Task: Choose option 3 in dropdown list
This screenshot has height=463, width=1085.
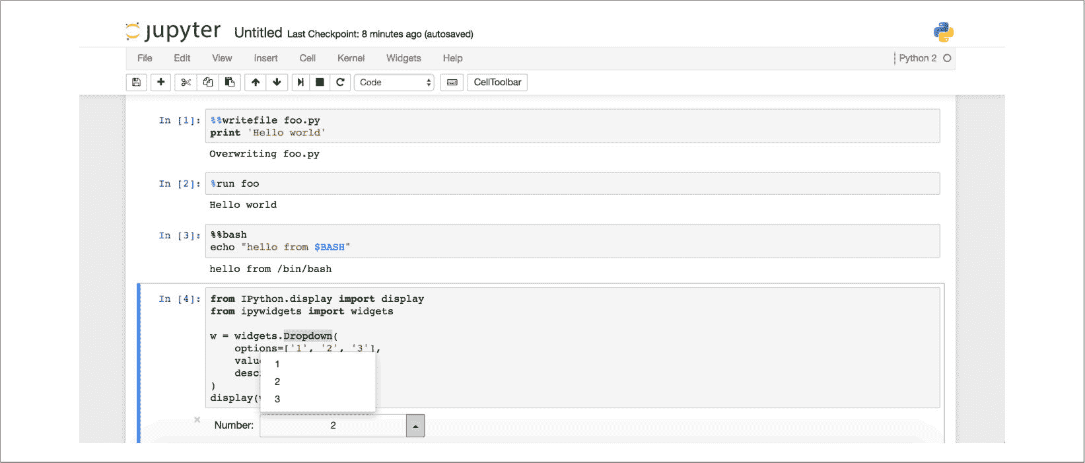Action: [x=277, y=399]
